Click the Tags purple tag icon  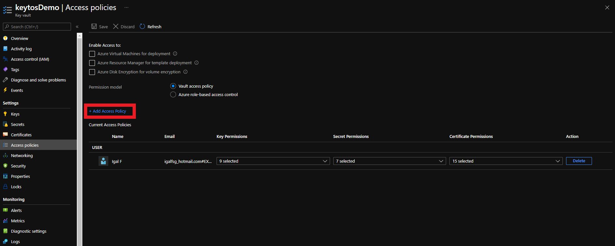5,69
